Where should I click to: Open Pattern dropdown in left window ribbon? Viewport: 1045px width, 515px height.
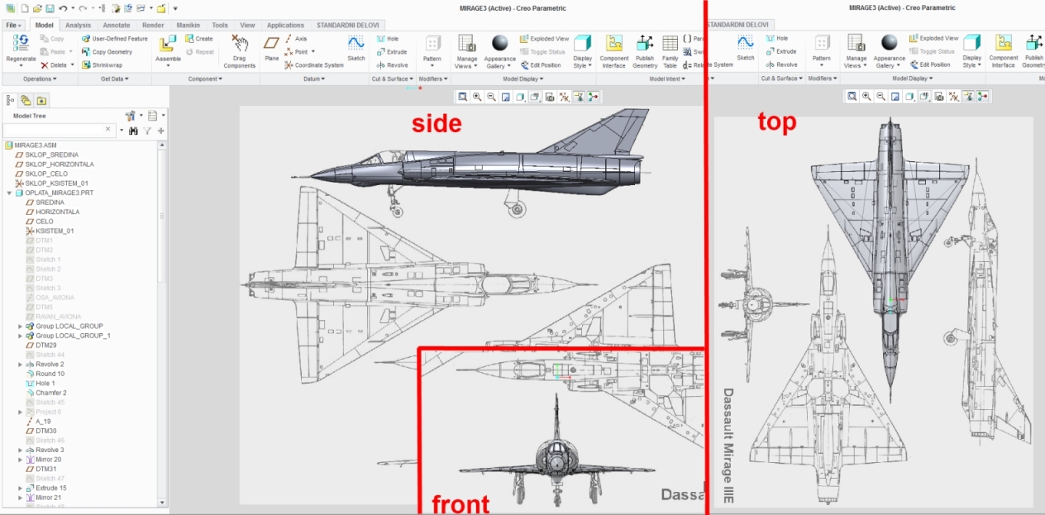pos(432,66)
